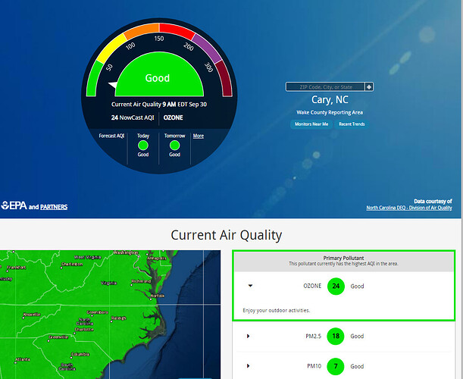
Task: Click the OZONE AQI value 24 circle
Action: tap(336, 286)
